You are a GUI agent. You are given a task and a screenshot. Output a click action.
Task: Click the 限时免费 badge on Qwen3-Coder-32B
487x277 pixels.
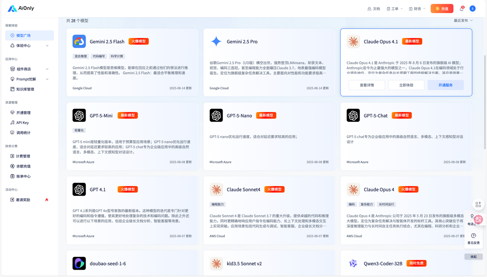(x=416, y=263)
